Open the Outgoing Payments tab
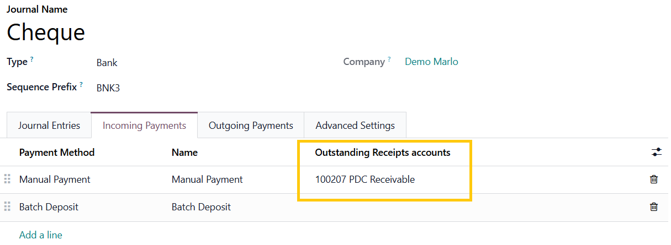 click(x=251, y=126)
